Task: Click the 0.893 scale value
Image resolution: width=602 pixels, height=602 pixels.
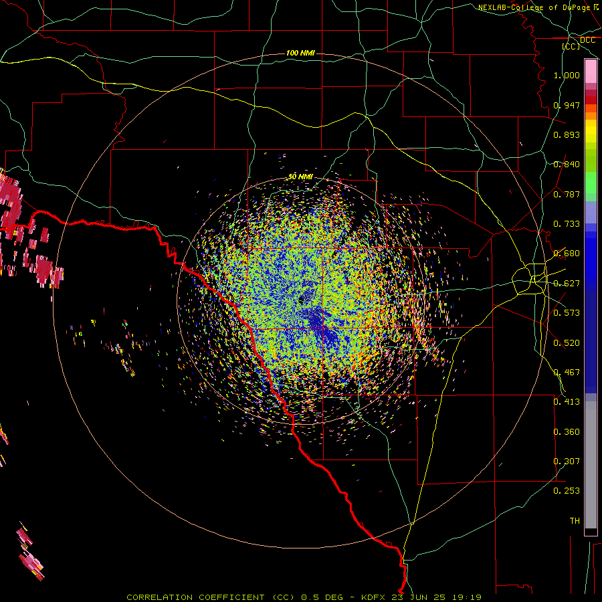Action: pos(567,134)
